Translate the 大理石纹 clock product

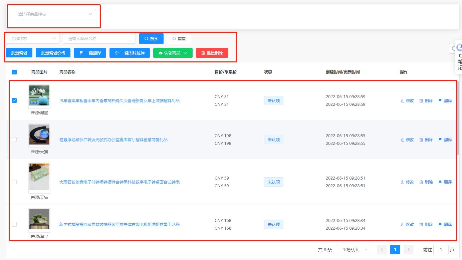(445, 182)
